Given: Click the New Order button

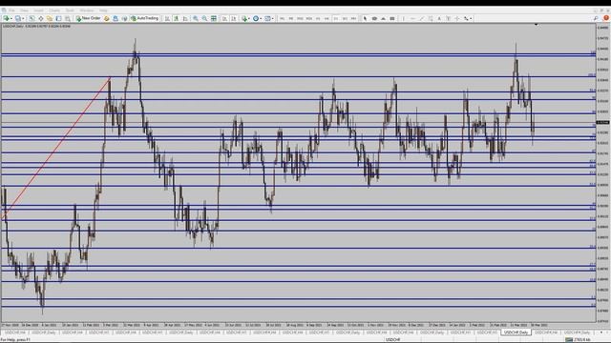Looking at the screenshot, I should pos(89,18).
